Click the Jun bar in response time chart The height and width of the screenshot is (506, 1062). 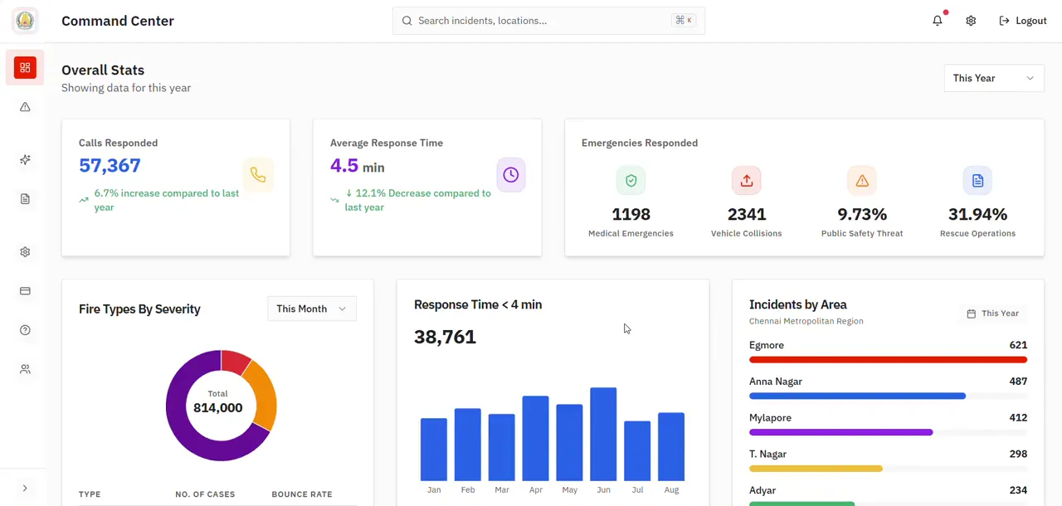pyautogui.click(x=603, y=434)
